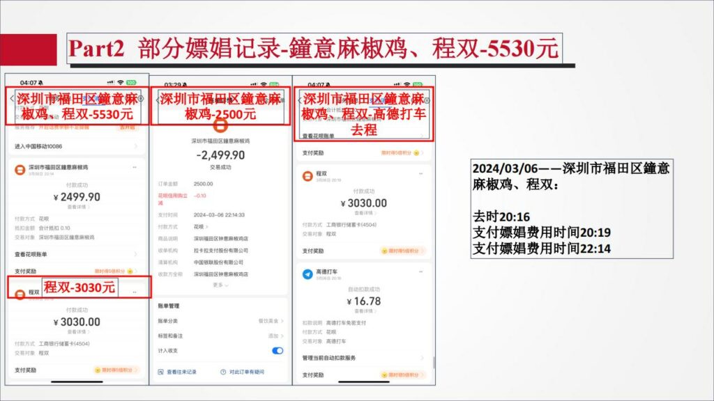The width and height of the screenshot is (714, 401).
Task: Tap 查看花呗账单 in the left phone
Action: tap(31, 254)
